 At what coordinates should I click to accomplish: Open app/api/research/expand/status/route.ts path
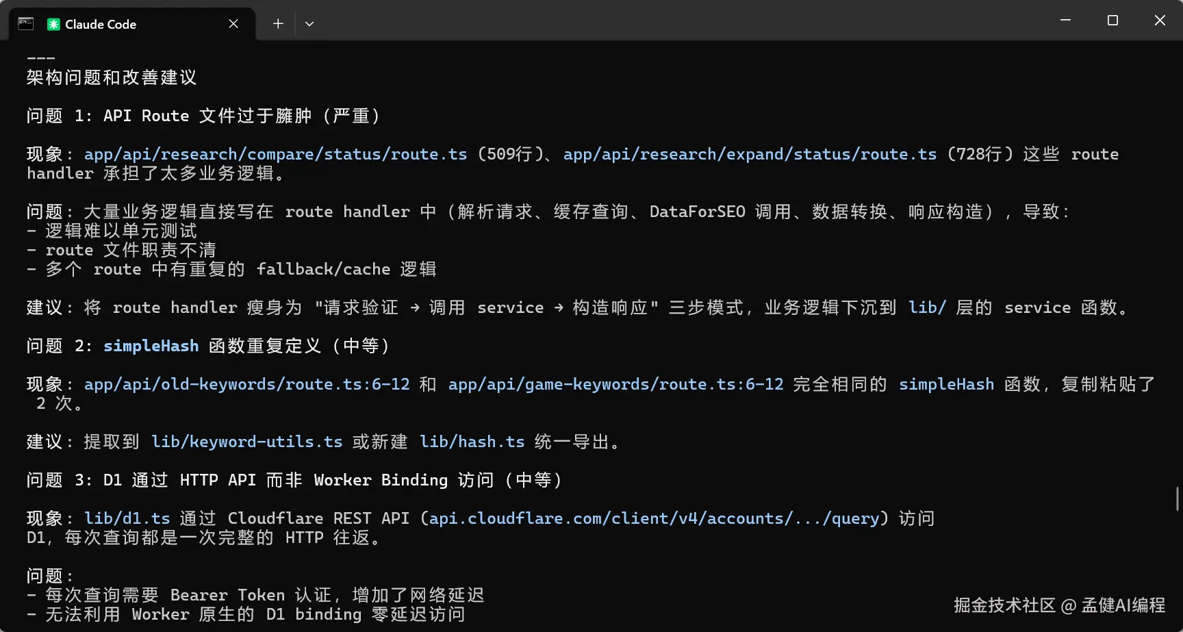[750, 154]
